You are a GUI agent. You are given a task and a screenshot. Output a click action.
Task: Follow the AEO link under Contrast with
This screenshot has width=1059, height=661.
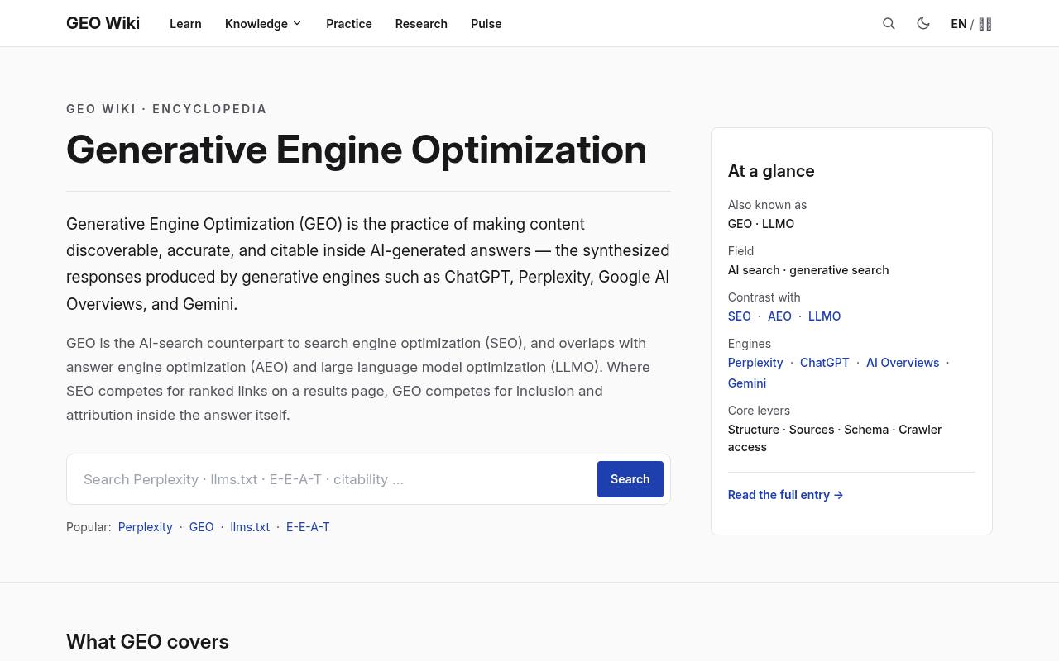(779, 316)
